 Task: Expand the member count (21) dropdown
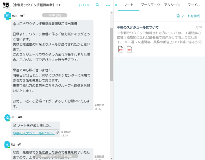point(84,5)
